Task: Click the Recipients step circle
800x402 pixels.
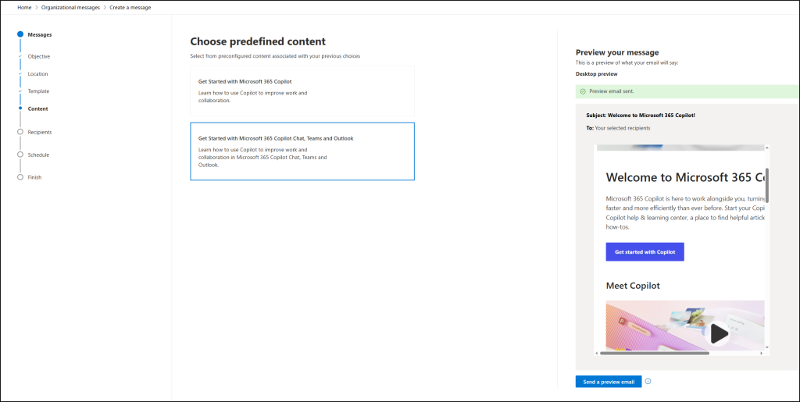Action: pos(20,132)
